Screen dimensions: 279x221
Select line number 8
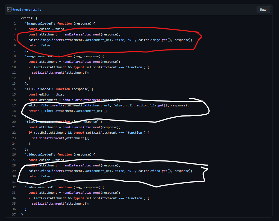point(15,56)
